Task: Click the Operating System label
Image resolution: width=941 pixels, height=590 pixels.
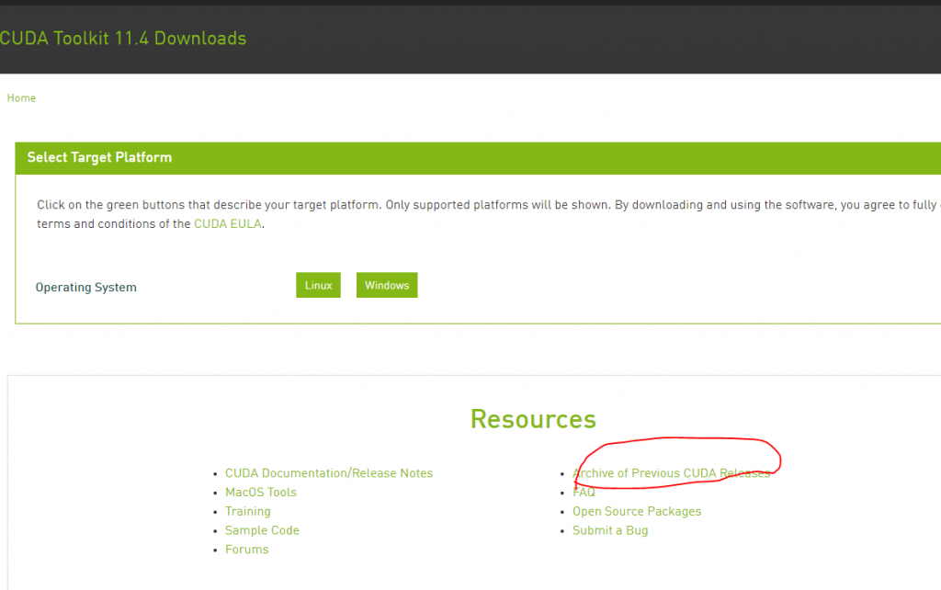Action: click(x=85, y=288)
